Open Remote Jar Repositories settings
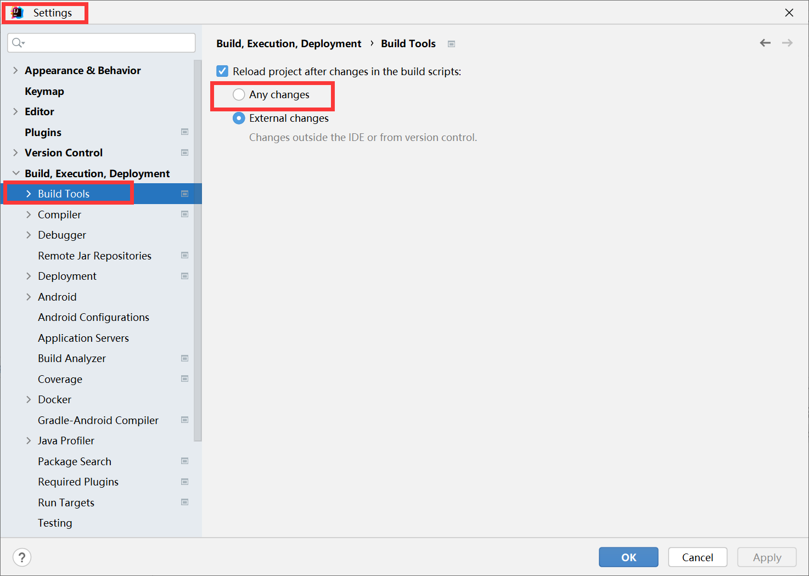809x576 pixels. click(x=94, y=256)
